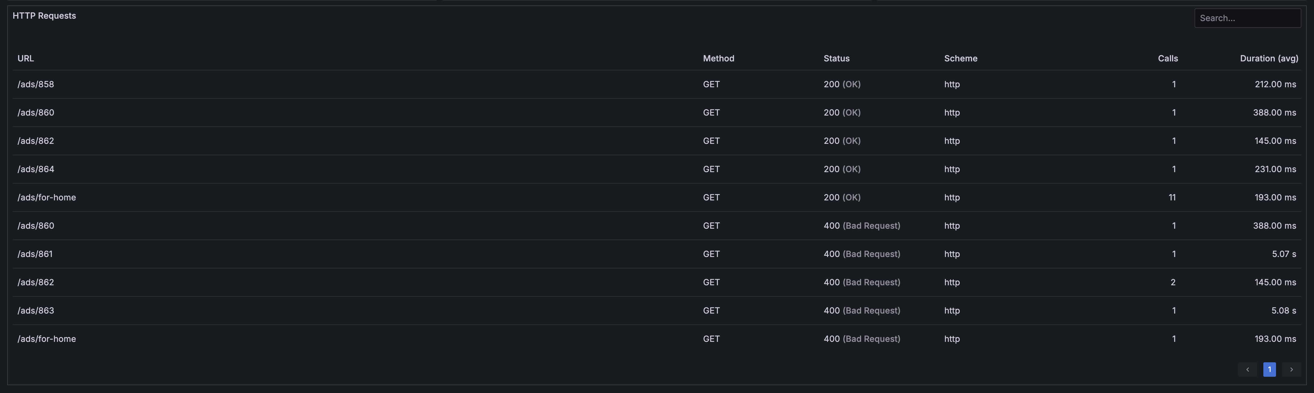Select /ads/863 row URL
1314x393 pixels.
[x=36, y=311]
